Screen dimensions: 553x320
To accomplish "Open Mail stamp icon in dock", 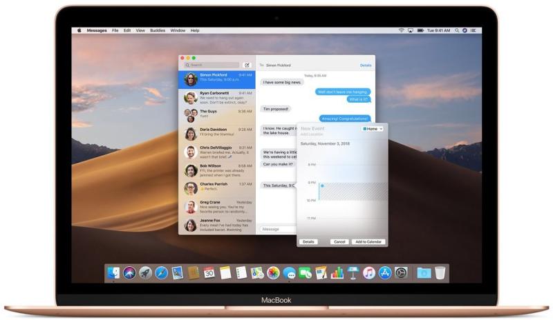I will (x=178, y=273).
